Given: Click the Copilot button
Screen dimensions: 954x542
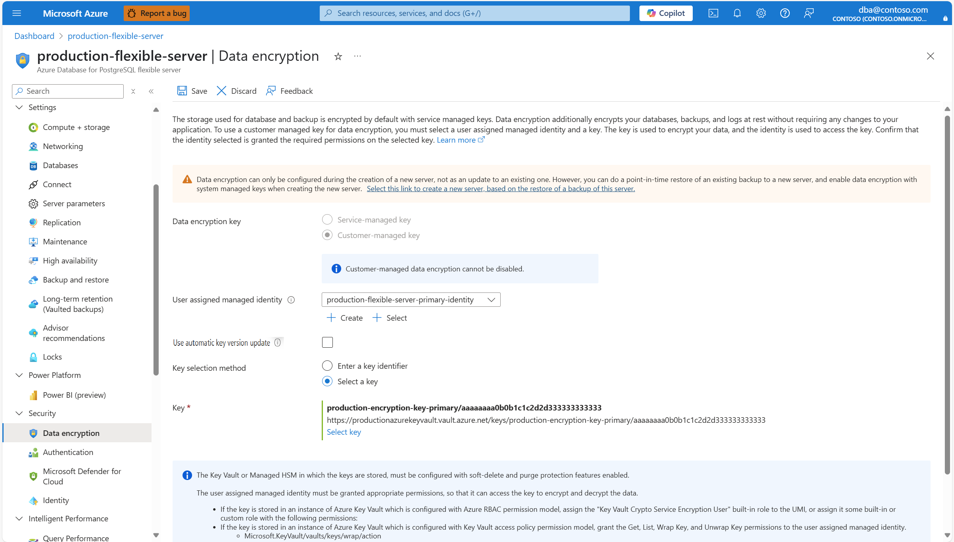Looking at the screenshot, I should (x=666, y=13).
